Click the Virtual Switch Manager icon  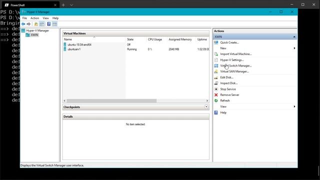coord(216,65)
